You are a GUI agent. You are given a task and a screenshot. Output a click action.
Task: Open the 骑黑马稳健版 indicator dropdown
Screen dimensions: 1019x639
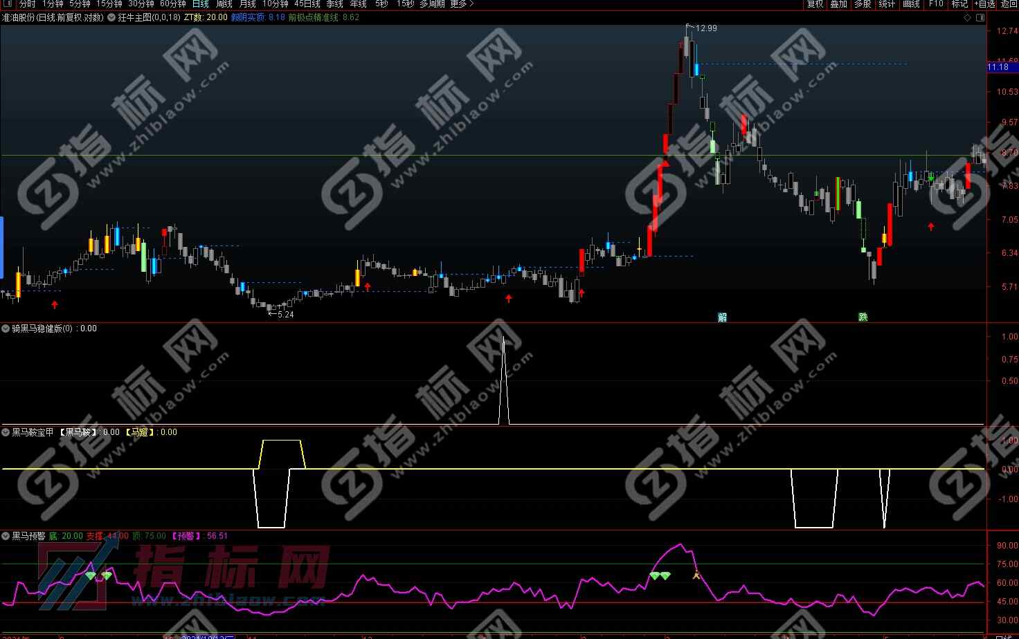pyautogui.click(x=6, y=328)
